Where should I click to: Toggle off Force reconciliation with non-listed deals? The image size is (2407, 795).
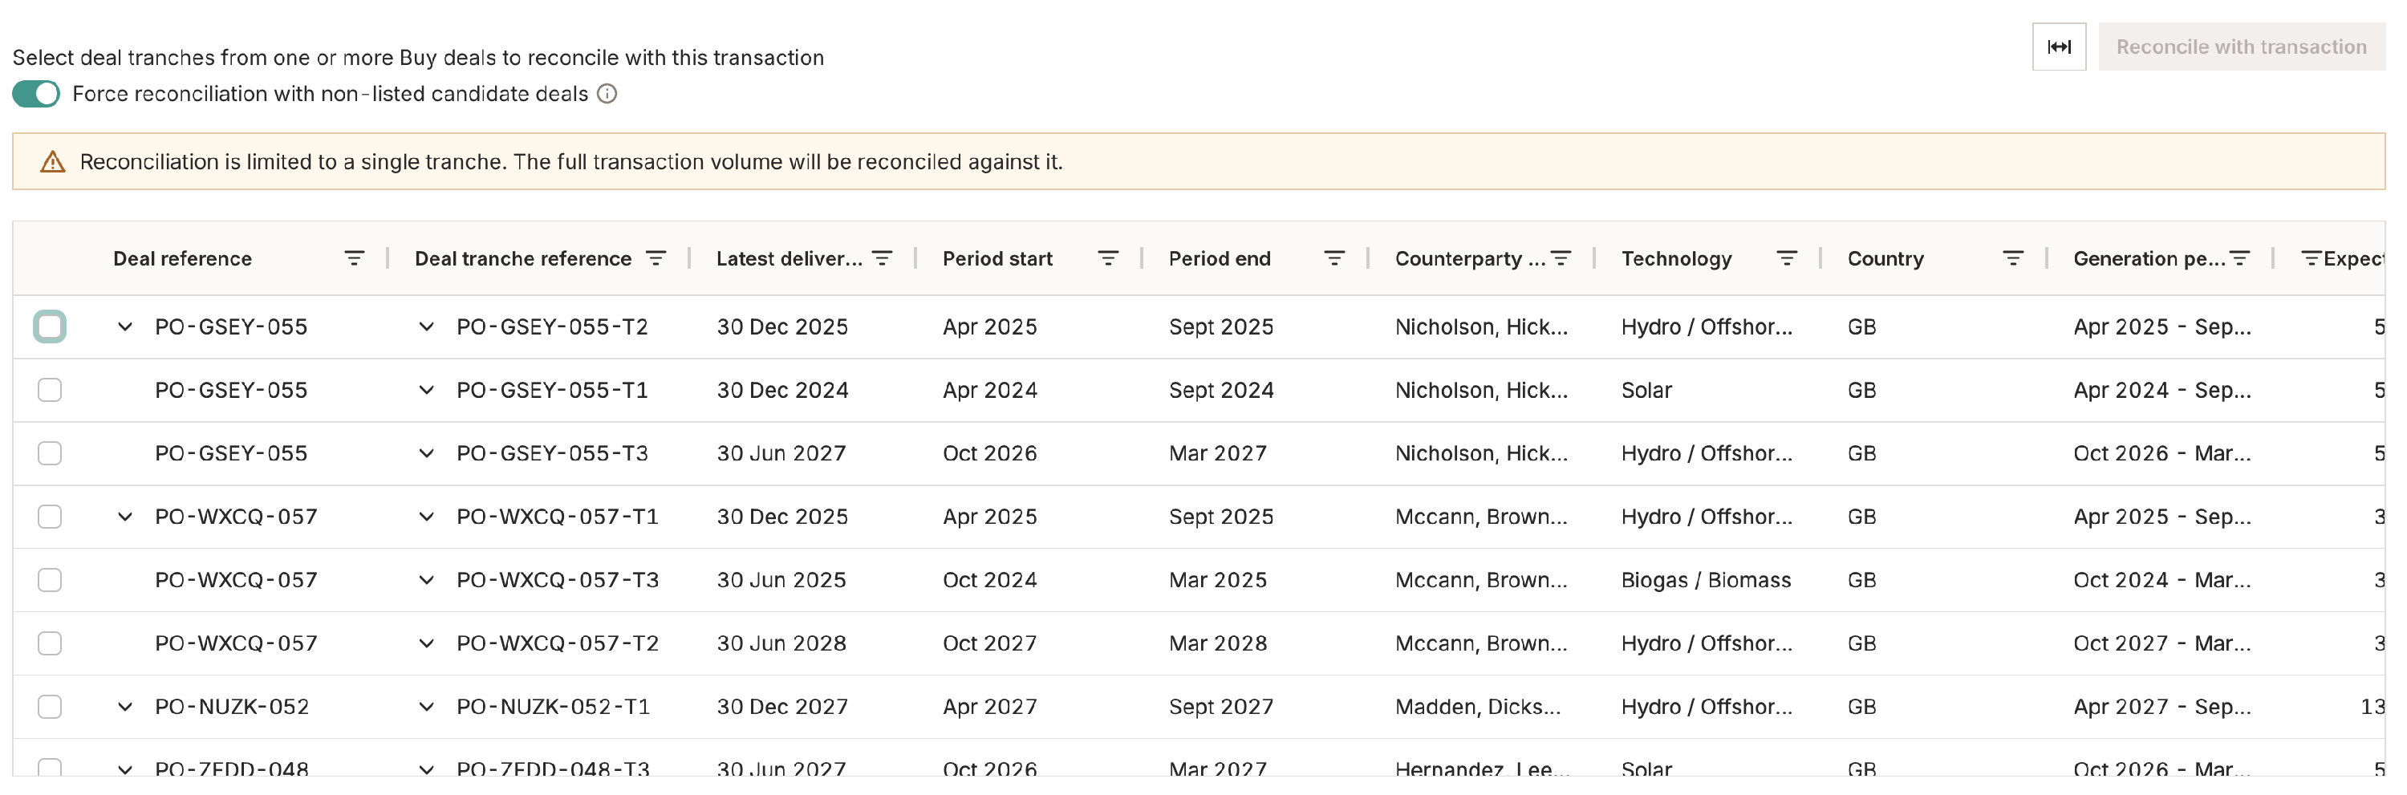point(36,95)
